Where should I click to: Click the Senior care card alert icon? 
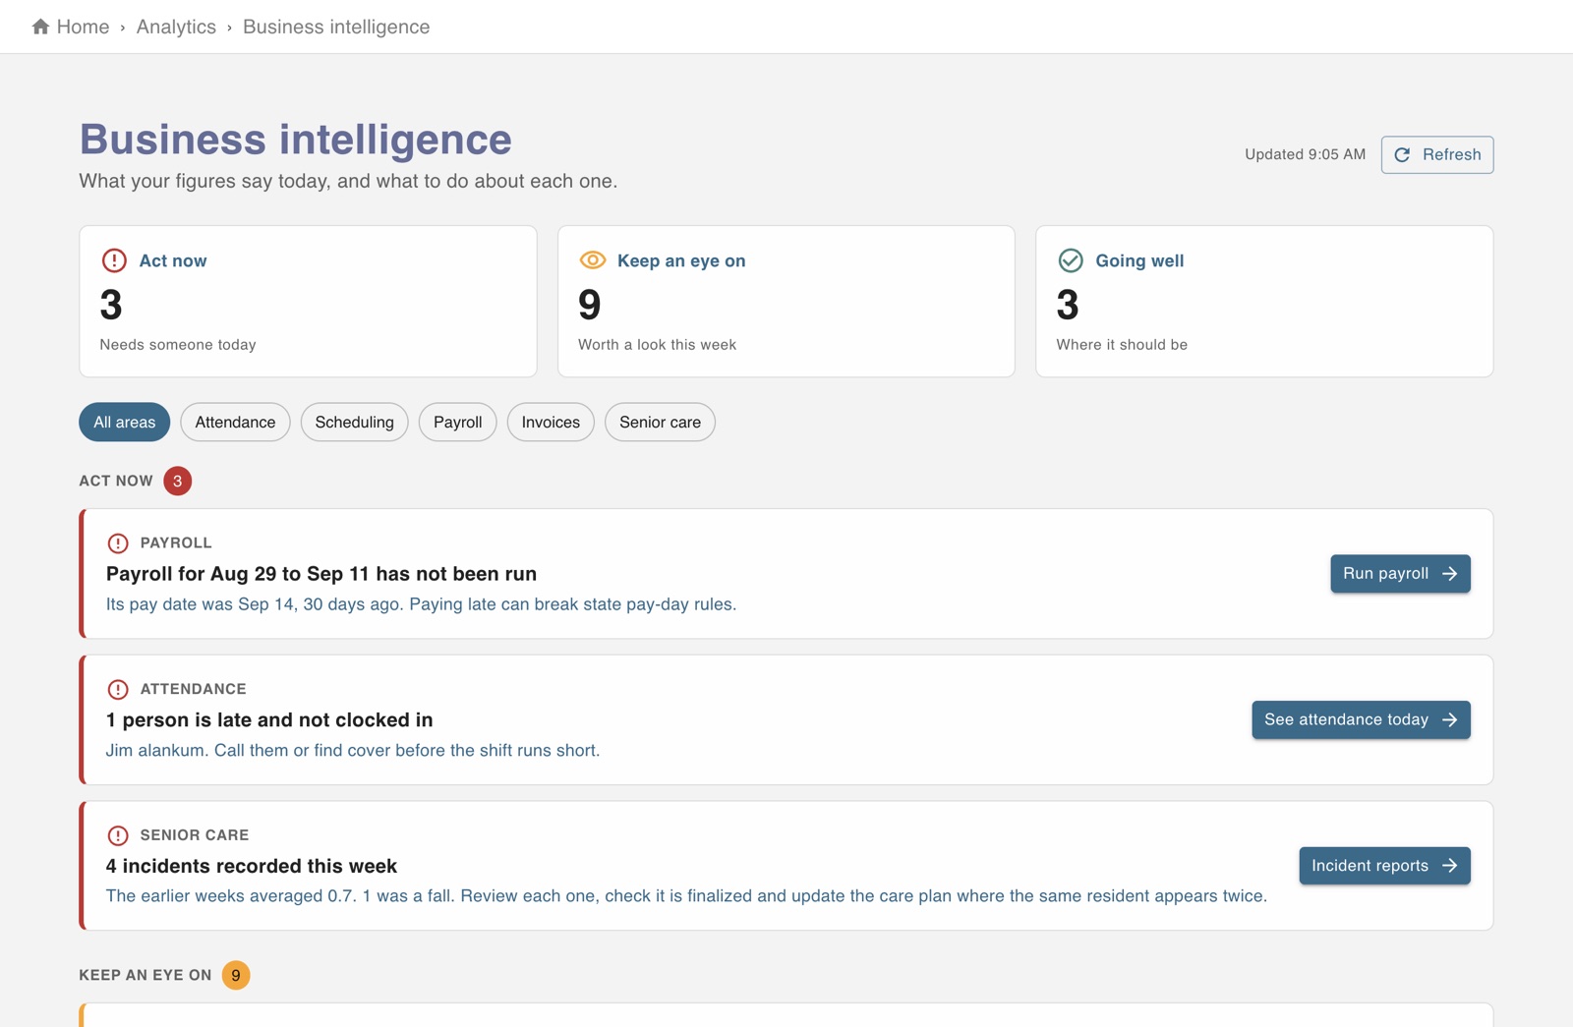point(118,835)
